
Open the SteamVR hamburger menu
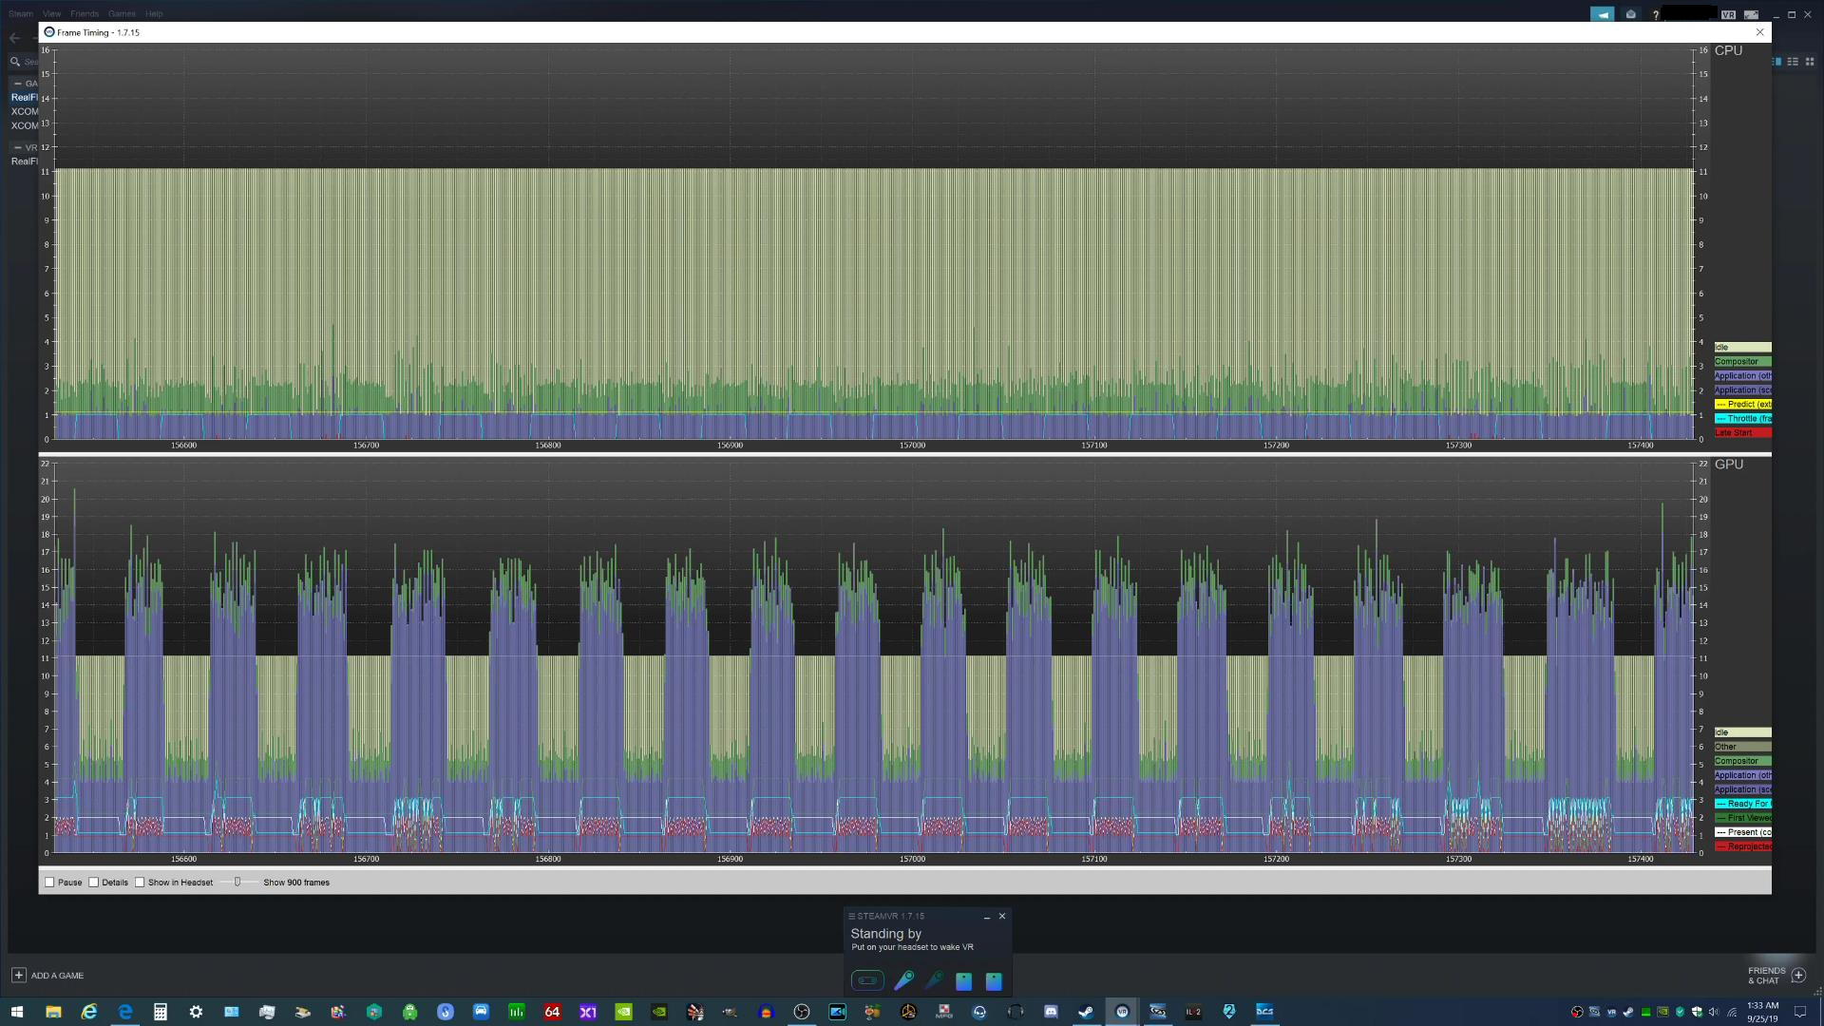click(x=852, y=917)
